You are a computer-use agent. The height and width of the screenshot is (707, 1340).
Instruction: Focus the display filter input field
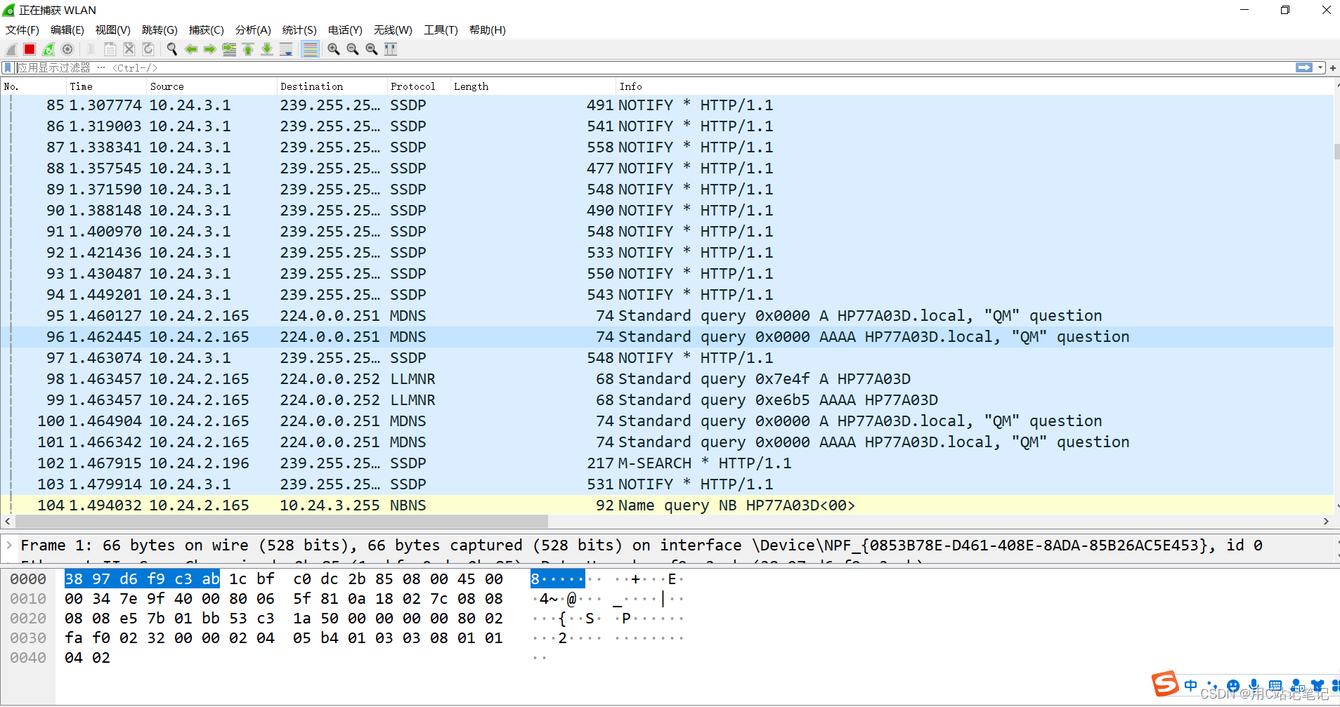653,67
